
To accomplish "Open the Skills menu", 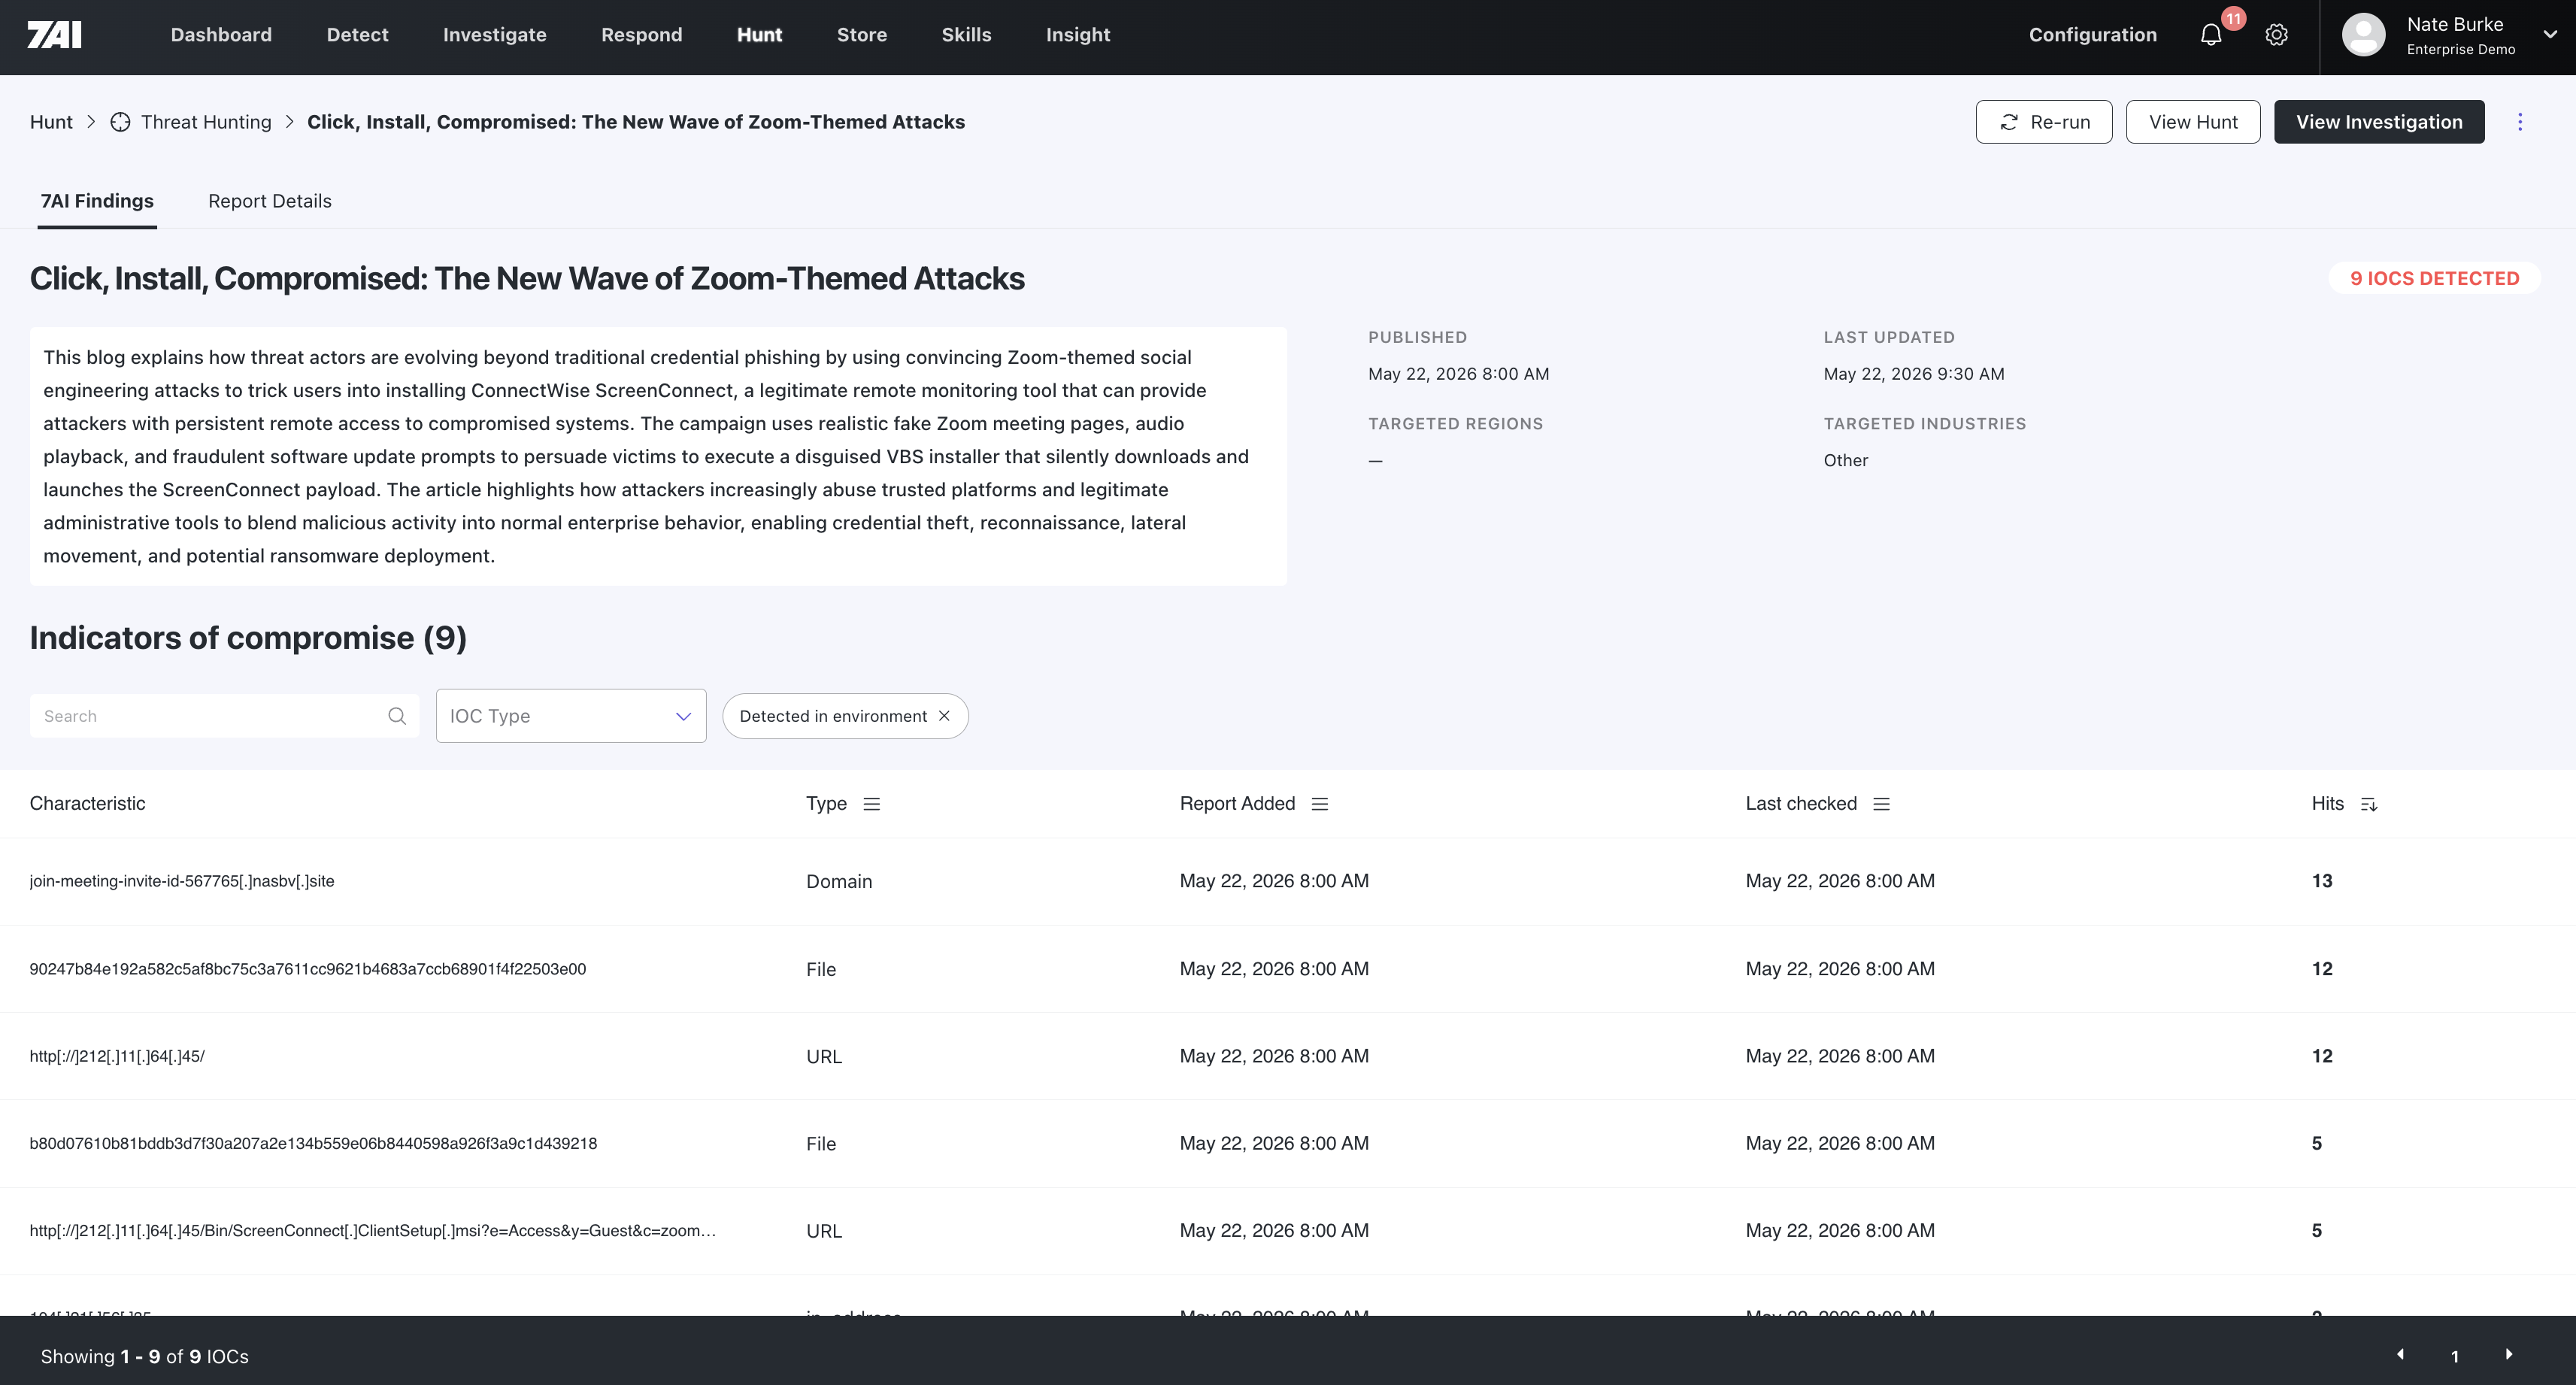I will 967,35.
